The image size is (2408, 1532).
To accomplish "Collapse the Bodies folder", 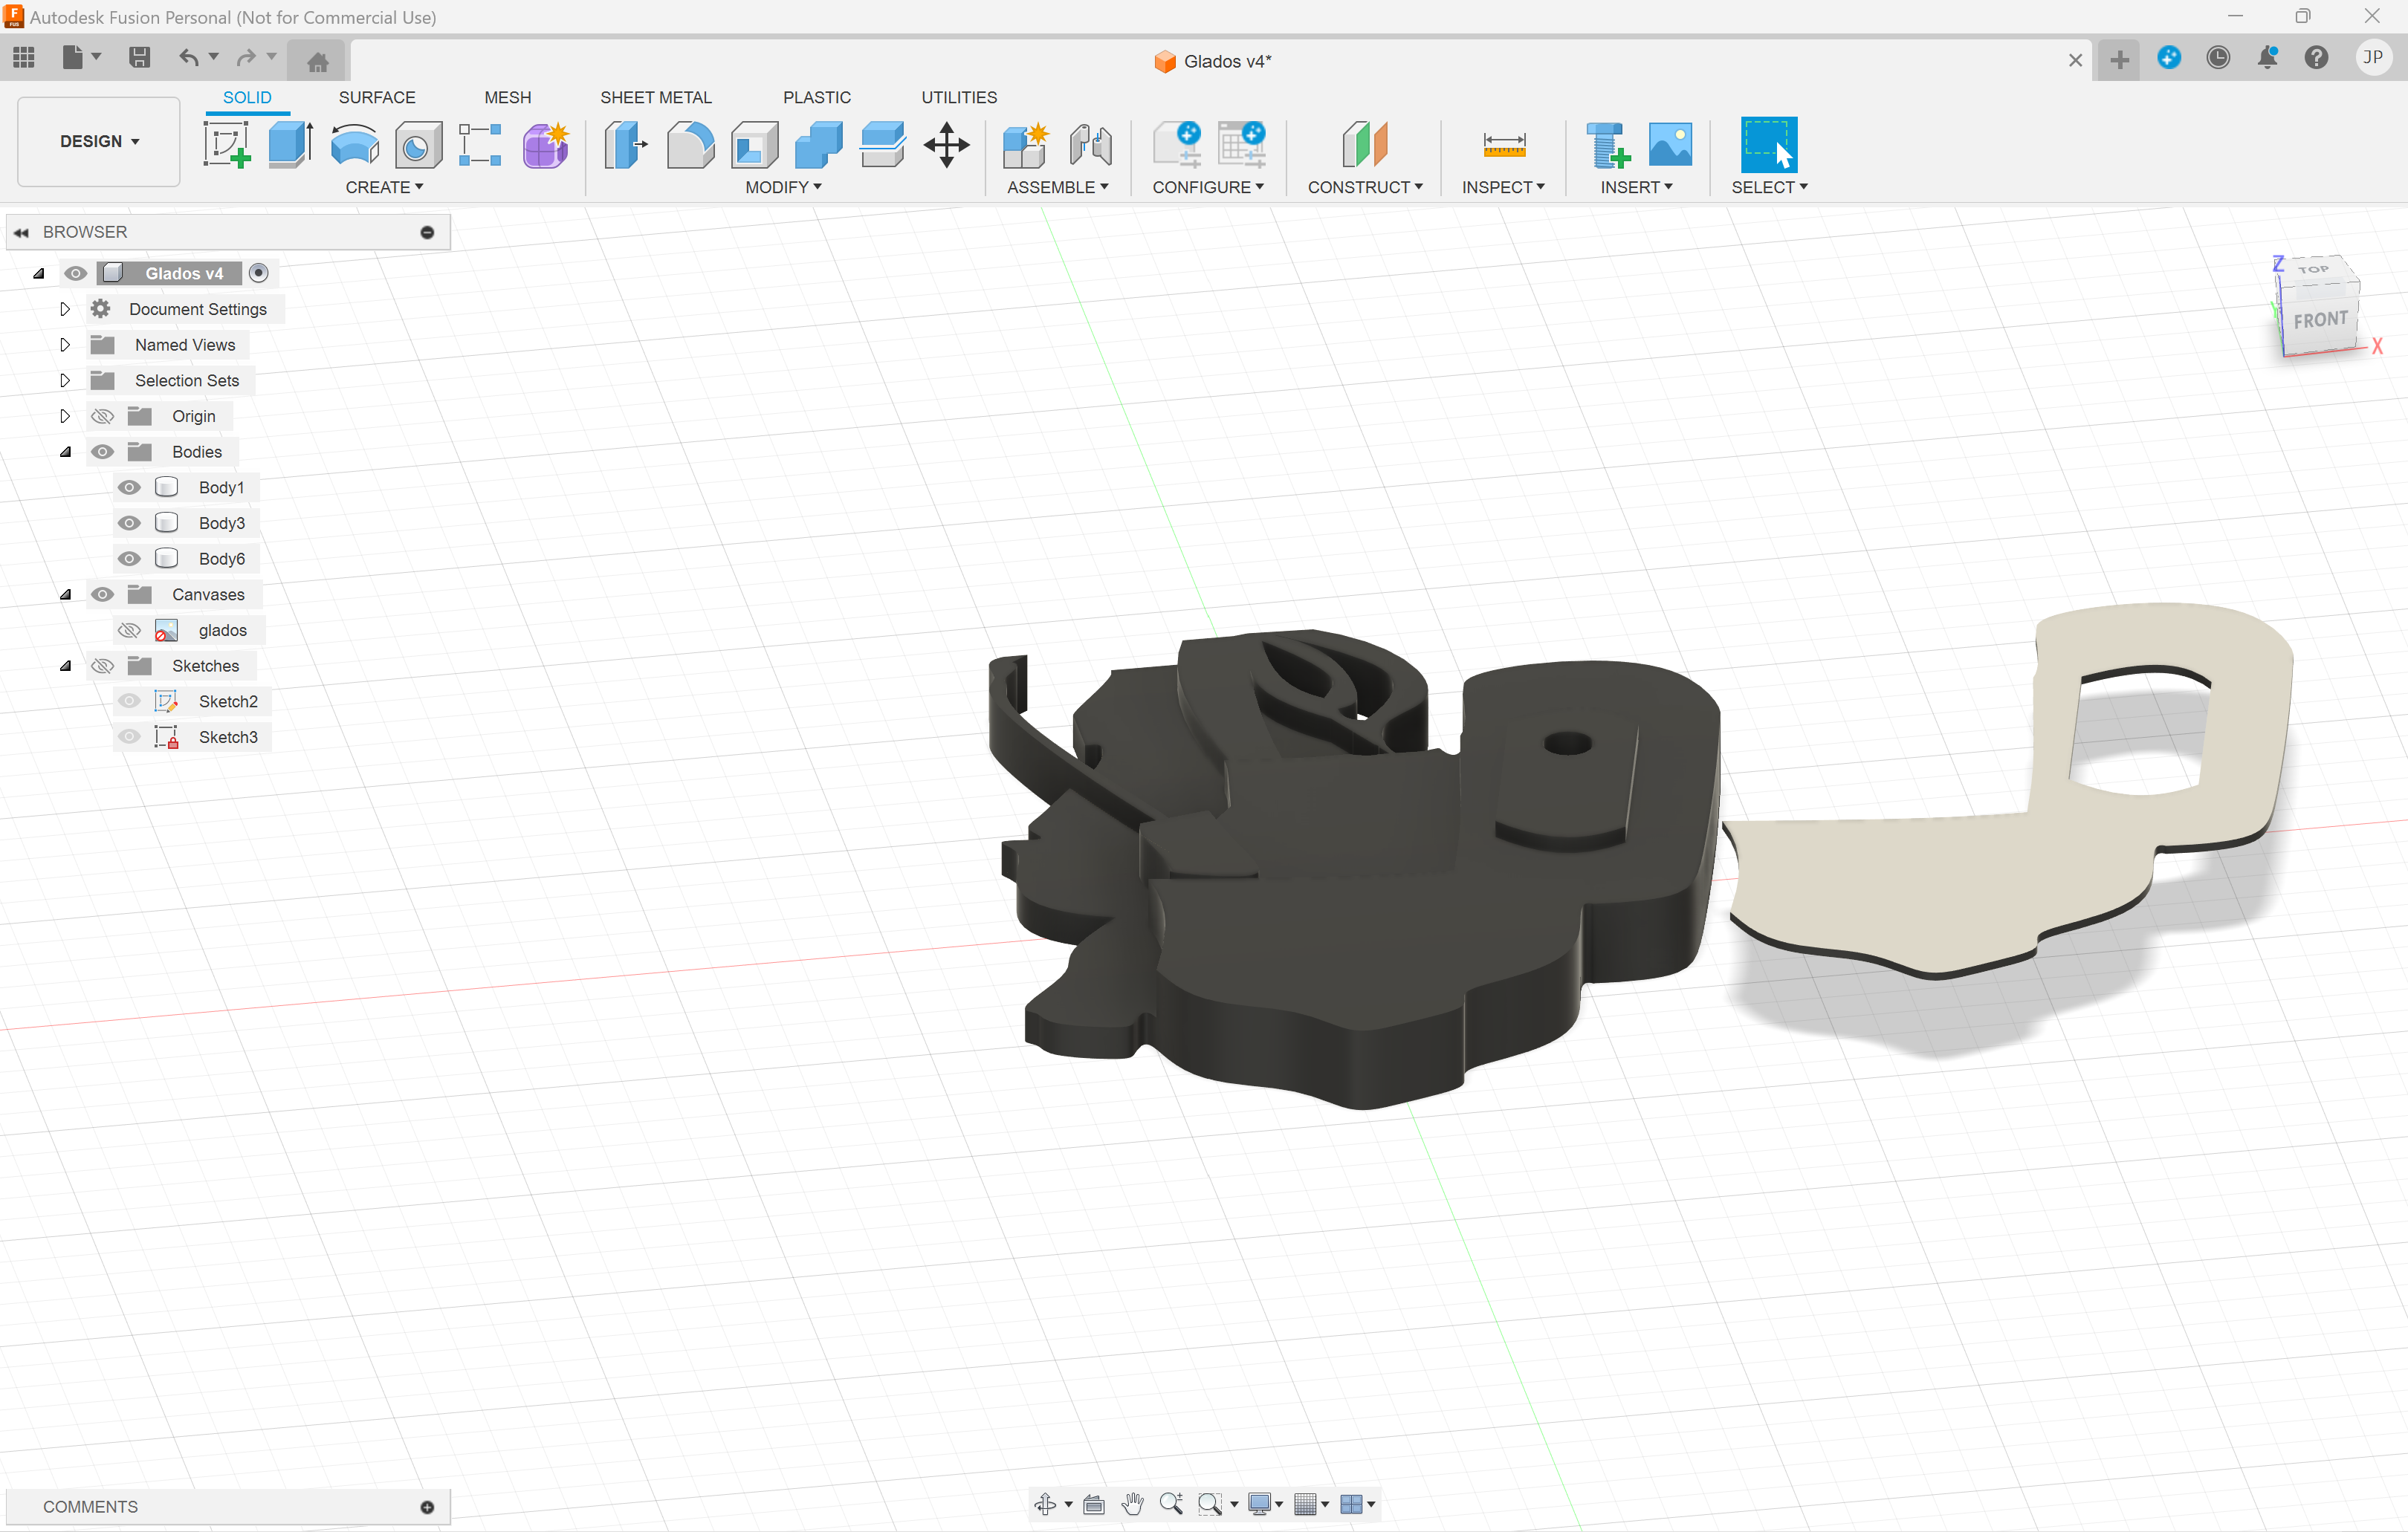I will [65, 452].
